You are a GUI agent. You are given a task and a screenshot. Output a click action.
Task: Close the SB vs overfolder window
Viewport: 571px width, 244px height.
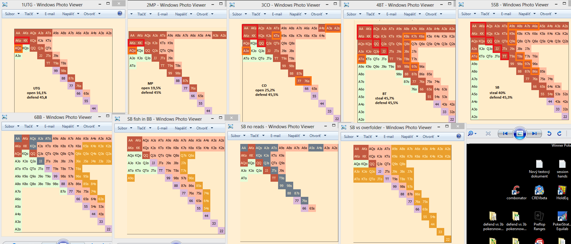coord(458,126)
